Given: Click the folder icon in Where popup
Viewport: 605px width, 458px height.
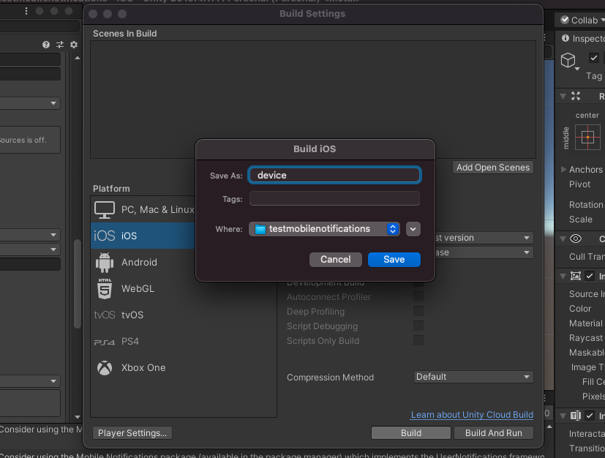Looking at the screenshot, I should pyautogui.click(x=260, y=229).
